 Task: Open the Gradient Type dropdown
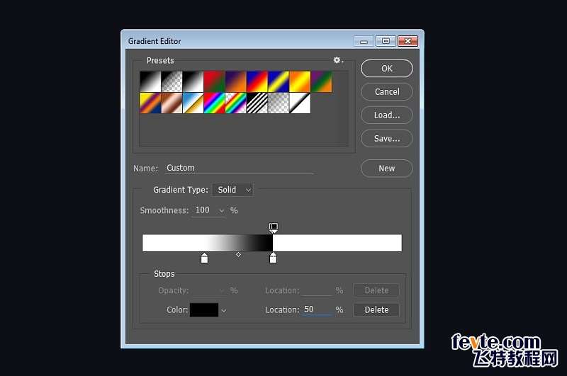233,190
